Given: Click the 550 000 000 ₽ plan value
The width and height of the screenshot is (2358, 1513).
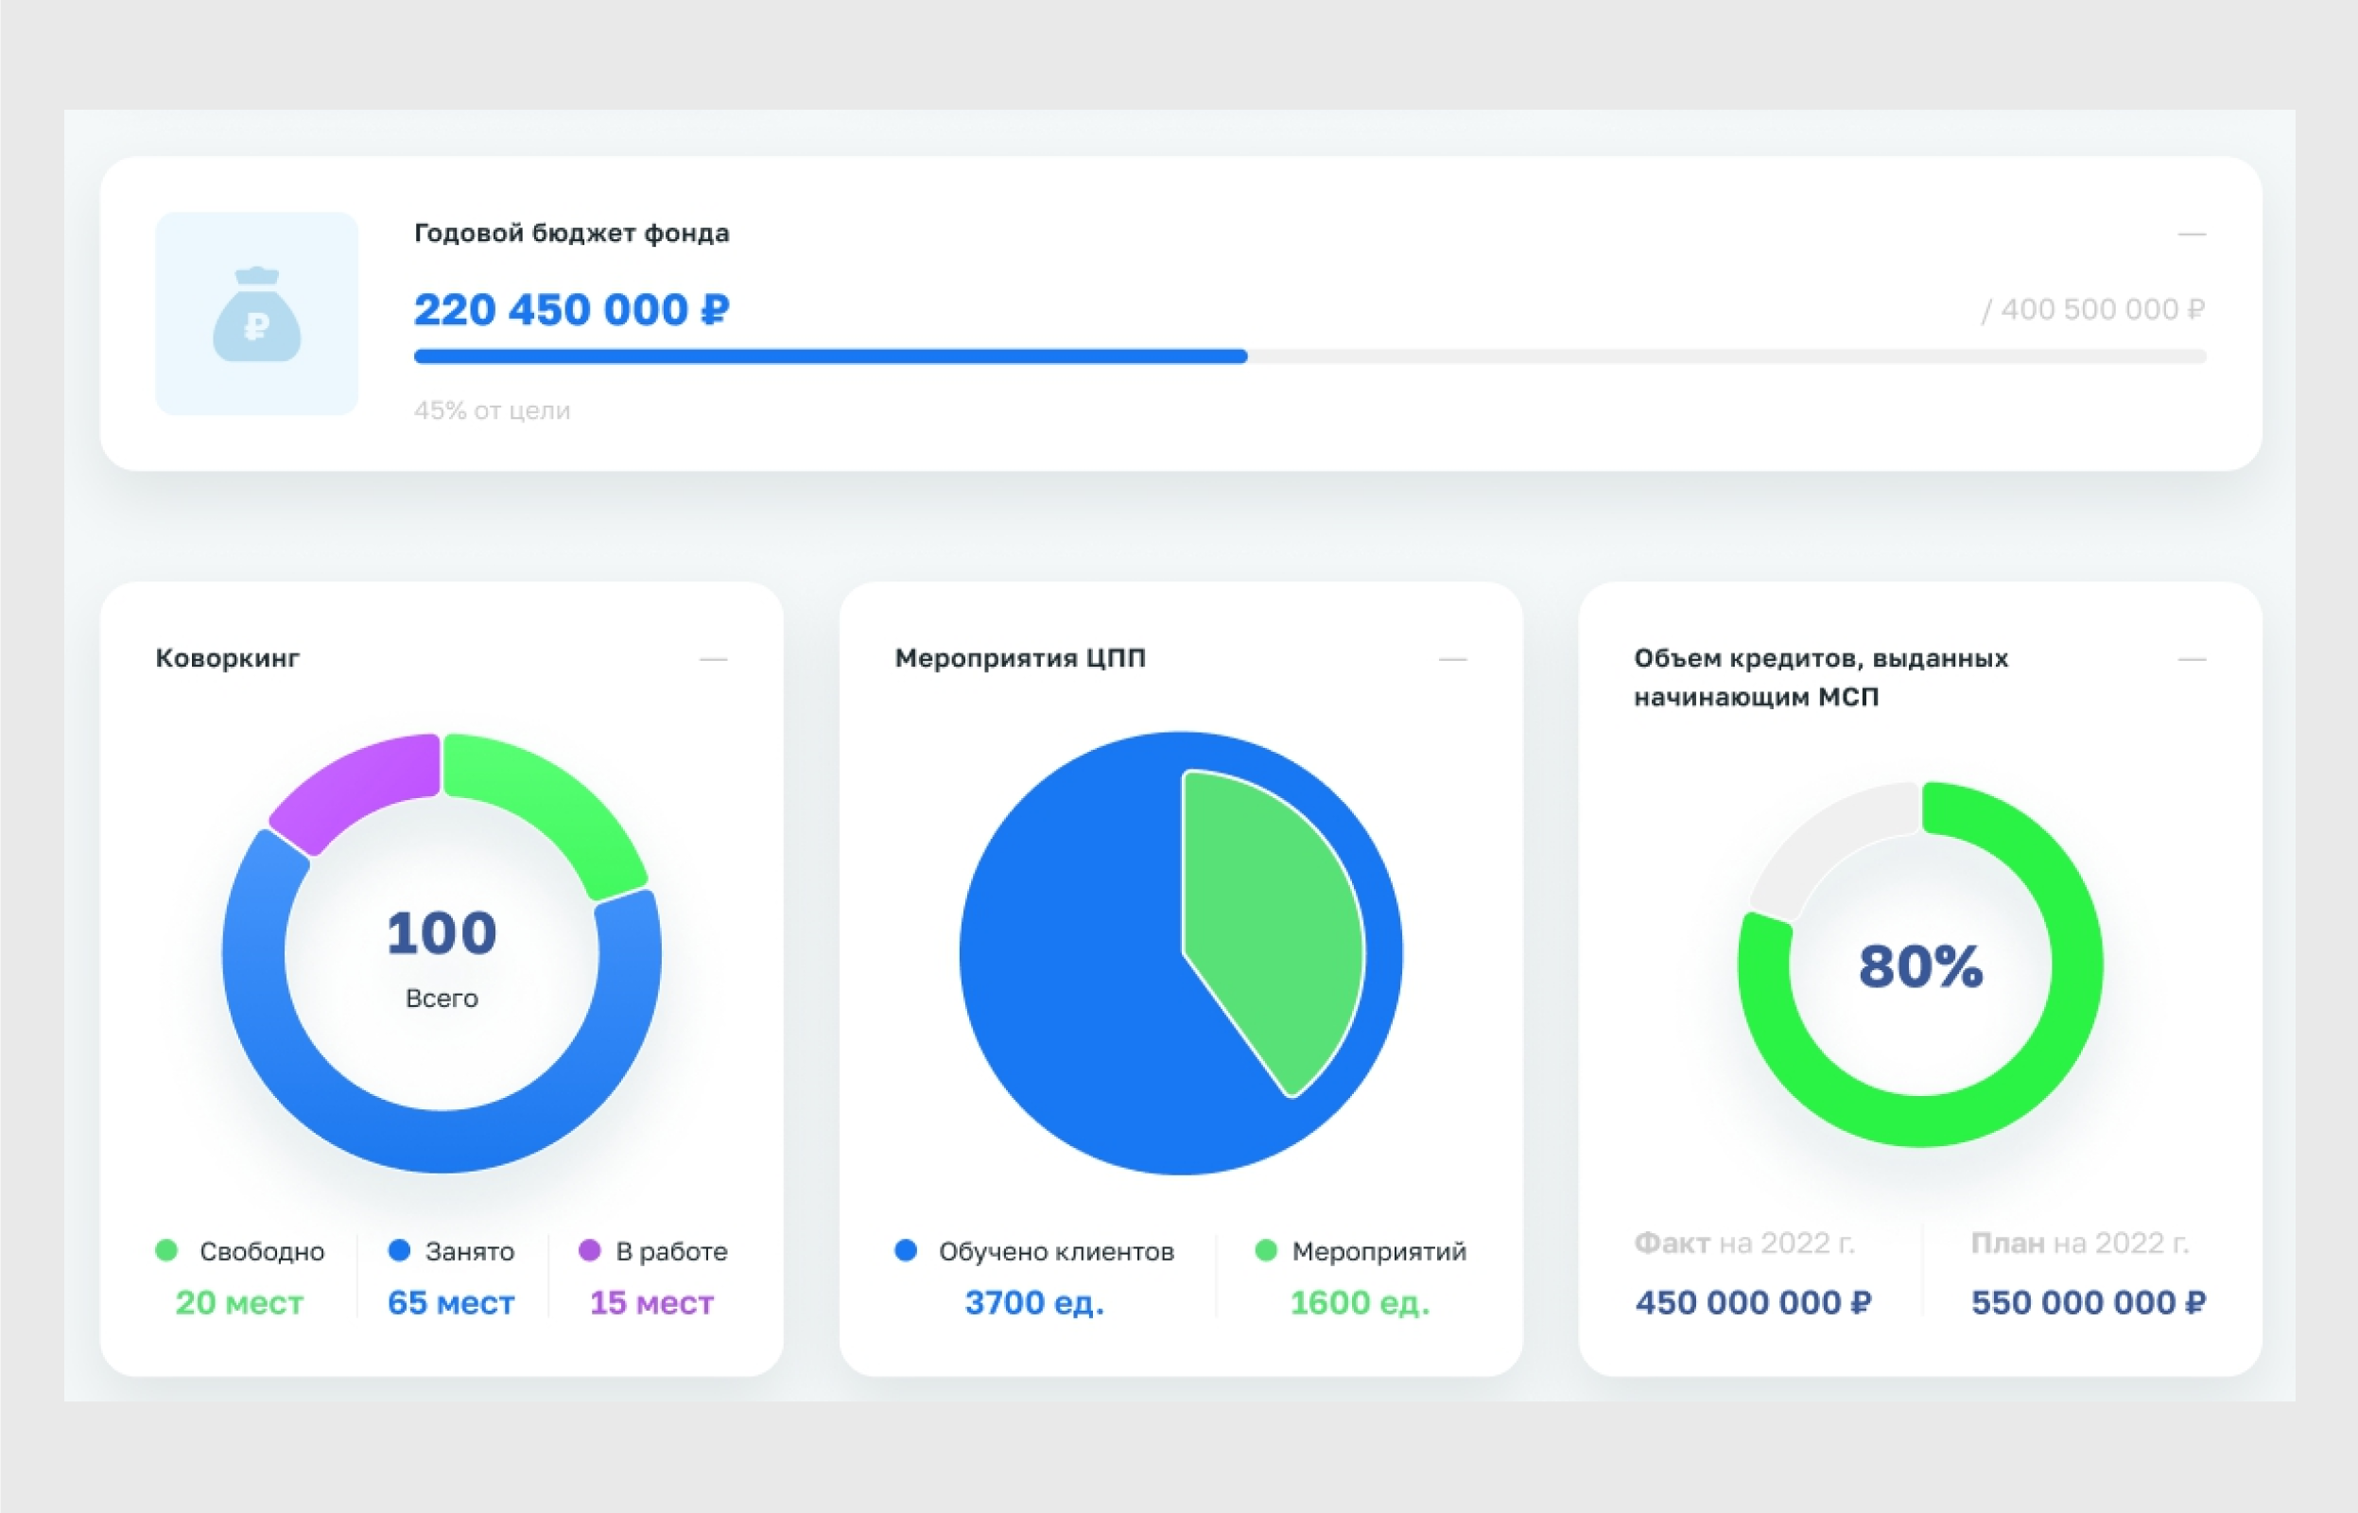Looking at the screenshot, I should [2089, 1303].
